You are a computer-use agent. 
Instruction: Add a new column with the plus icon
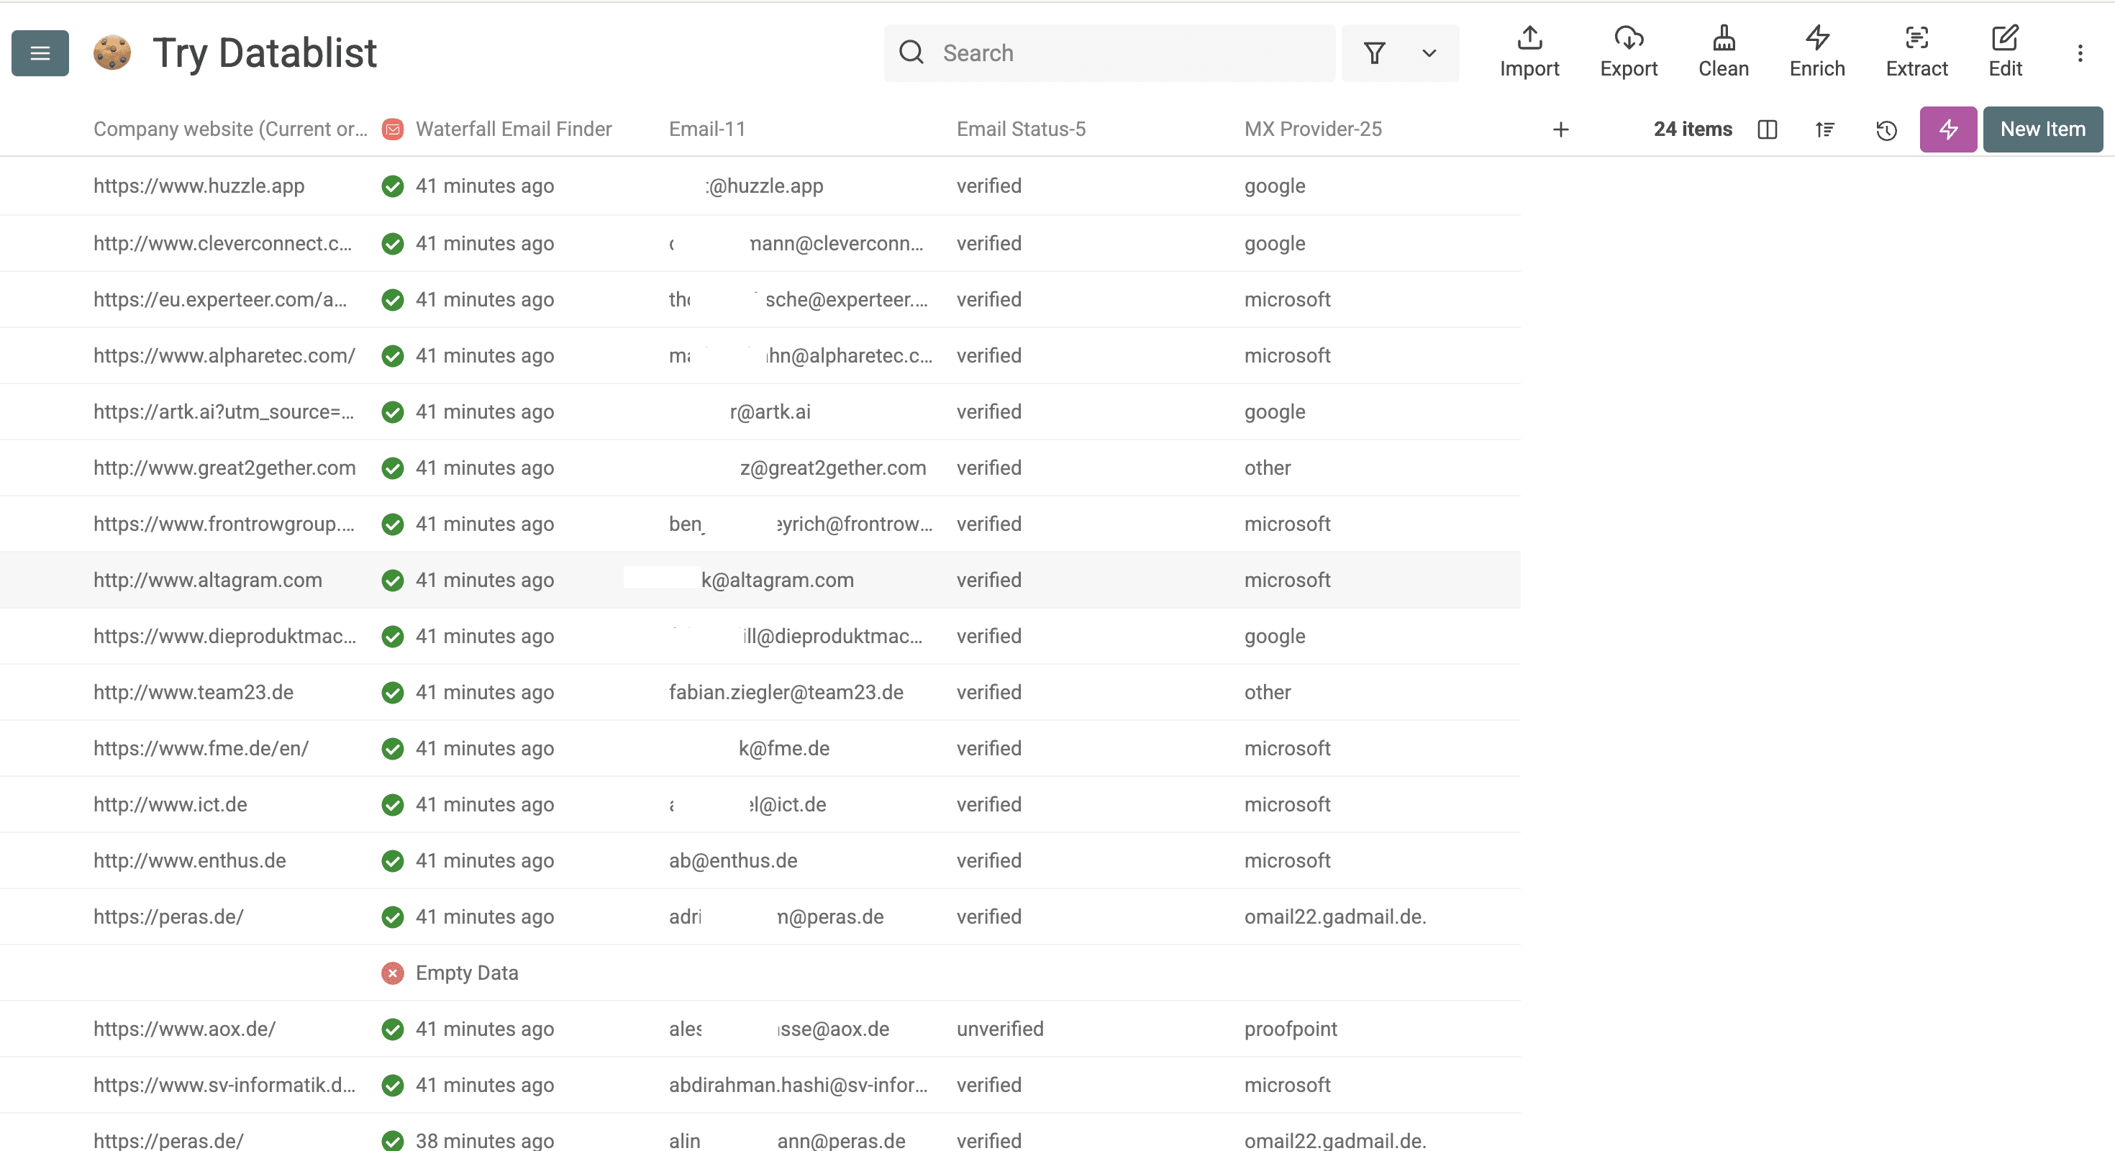1561,129
